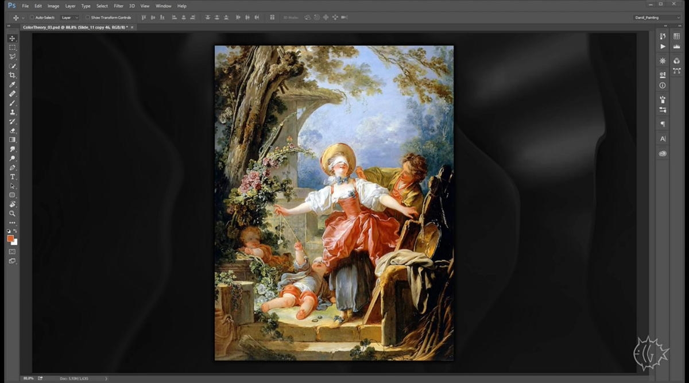Select the Rounded Rectangle shape tool

click(x=12, y=195)
